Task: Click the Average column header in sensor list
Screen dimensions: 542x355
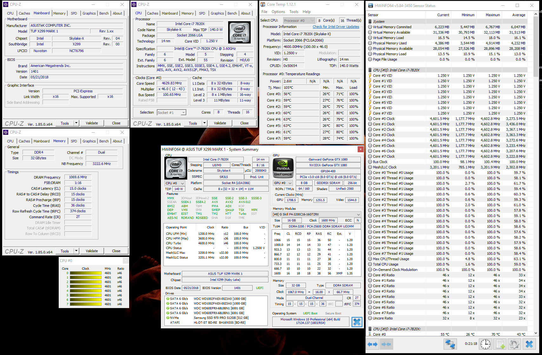Action: tap(514, 15)
